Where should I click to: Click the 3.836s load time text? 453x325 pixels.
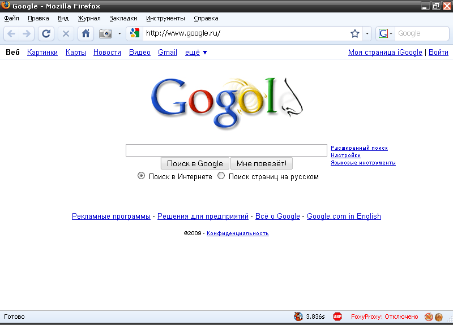[315, 317]
